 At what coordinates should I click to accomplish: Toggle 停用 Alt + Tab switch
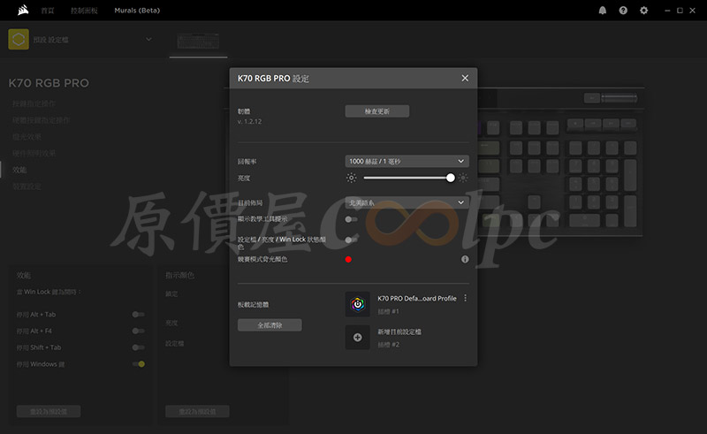[x=139, y=315]
